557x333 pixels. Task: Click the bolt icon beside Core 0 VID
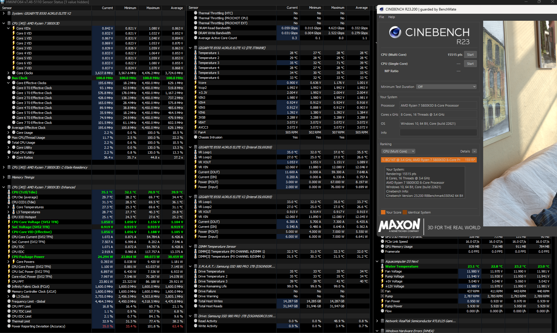coord(14,33)
